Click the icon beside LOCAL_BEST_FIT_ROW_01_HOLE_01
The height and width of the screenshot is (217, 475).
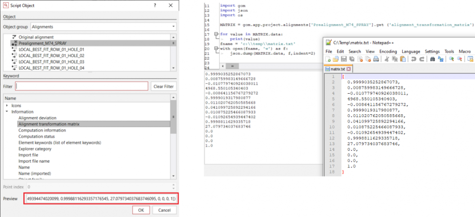14,49
